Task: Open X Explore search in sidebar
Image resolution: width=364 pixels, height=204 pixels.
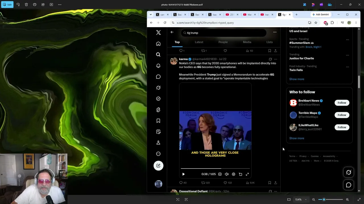Action: [x=158, y=54]
